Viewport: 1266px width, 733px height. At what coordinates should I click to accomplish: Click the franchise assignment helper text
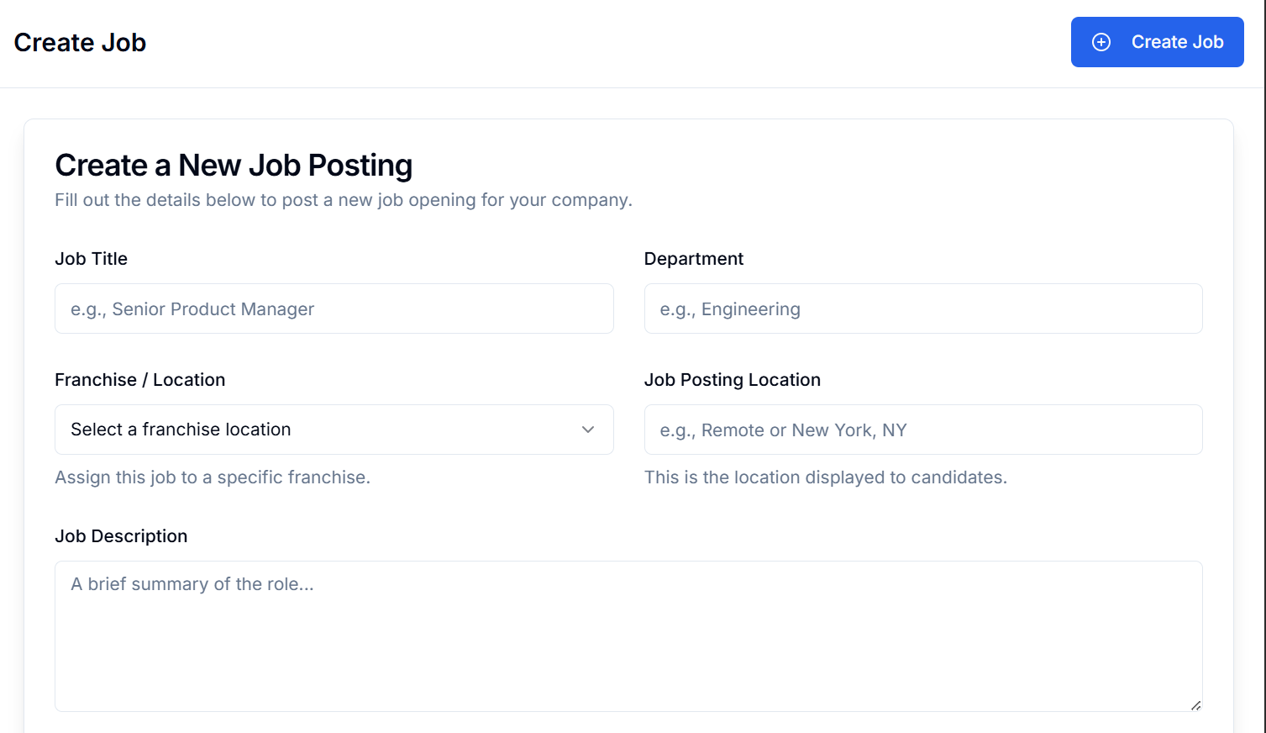point(212,477)
